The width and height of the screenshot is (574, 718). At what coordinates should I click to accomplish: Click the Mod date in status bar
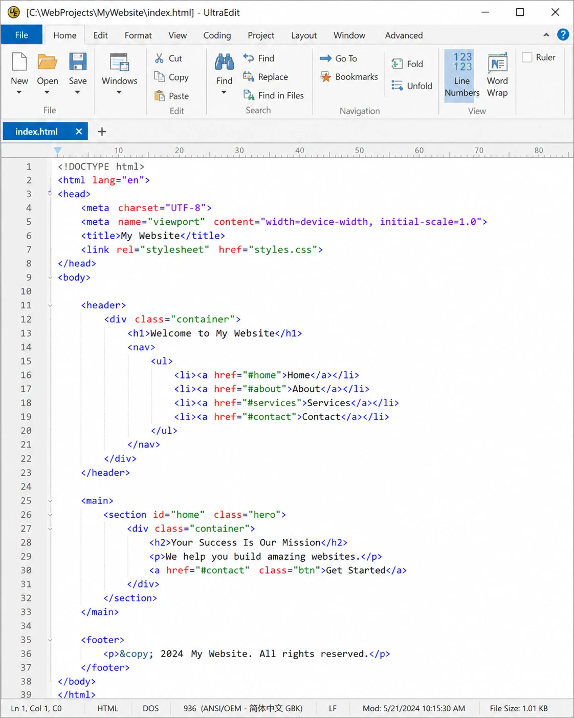pyautogui.click(x=414, y=709)
